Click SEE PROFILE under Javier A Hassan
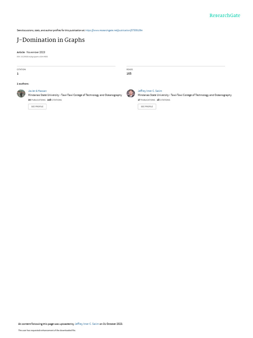The height and width of the screenshot is (338, 253). 37,107
